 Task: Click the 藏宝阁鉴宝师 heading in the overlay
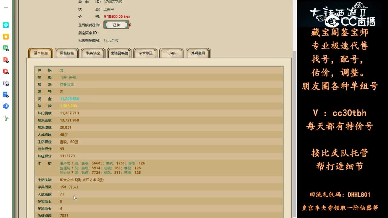[339, 32]
